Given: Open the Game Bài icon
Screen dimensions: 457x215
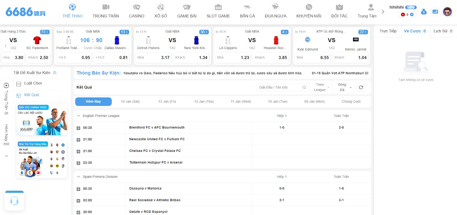Looking at the screenshot, I should (187, 7).
